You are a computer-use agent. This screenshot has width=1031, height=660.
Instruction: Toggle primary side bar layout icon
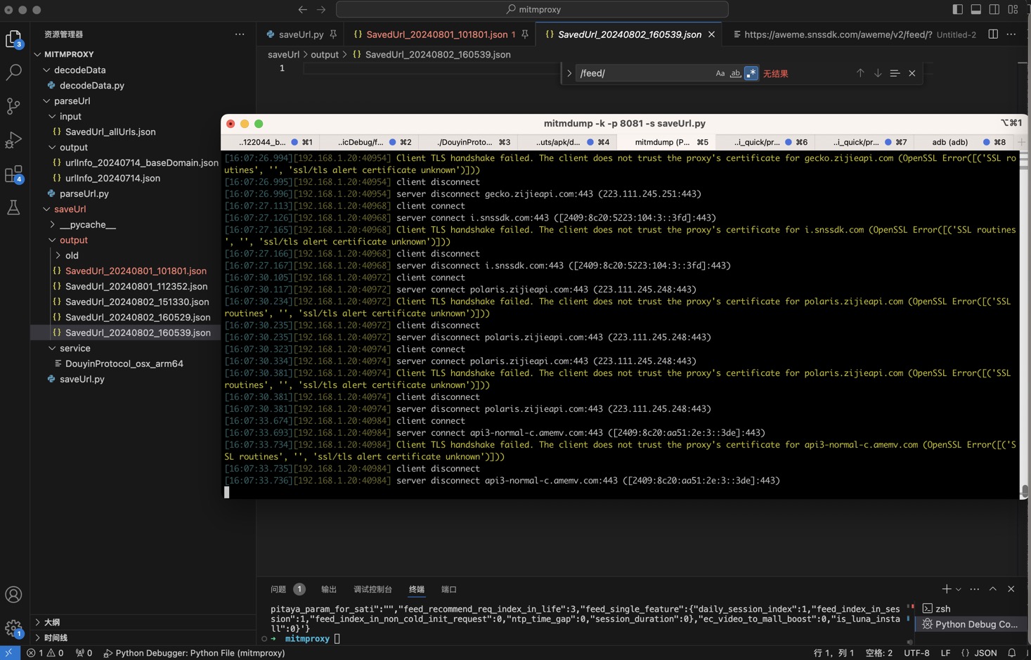coord(957,9)
